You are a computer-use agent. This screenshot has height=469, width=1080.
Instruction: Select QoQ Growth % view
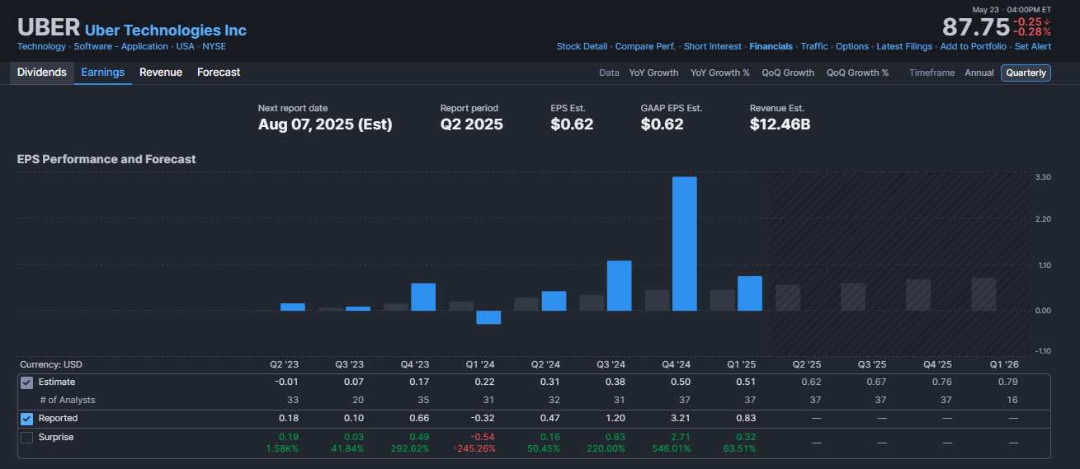tap(858, 73)
